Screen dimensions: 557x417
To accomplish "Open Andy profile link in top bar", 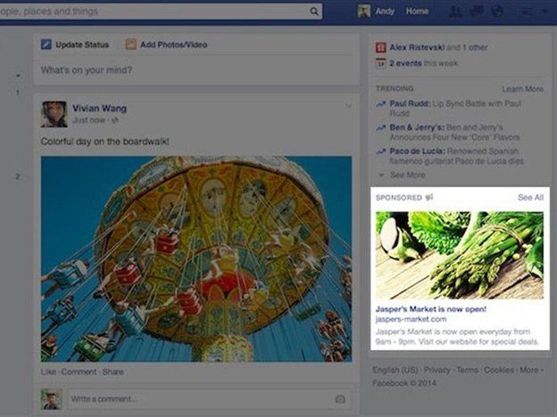I will click(x=385, y=12).
